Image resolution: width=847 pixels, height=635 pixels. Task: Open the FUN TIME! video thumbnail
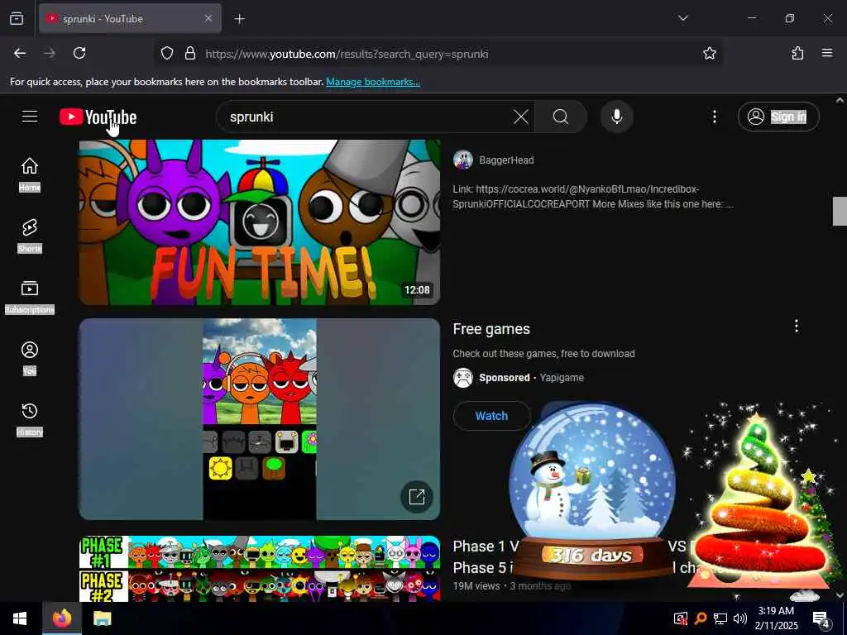point(260,222)
